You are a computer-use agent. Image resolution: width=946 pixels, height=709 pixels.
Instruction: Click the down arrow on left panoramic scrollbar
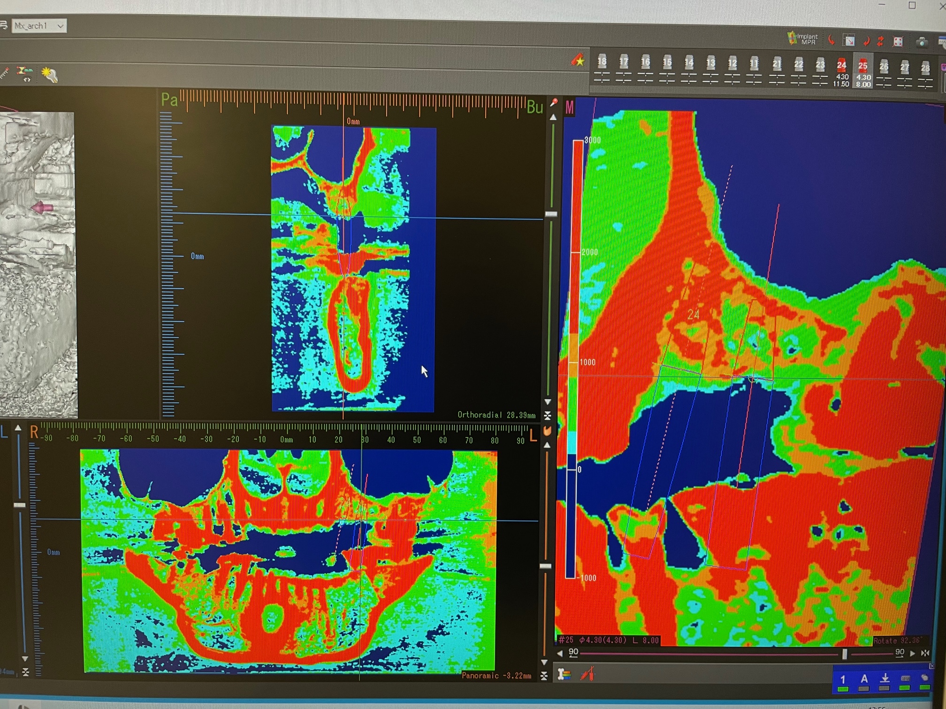click(x=25, y=659)
